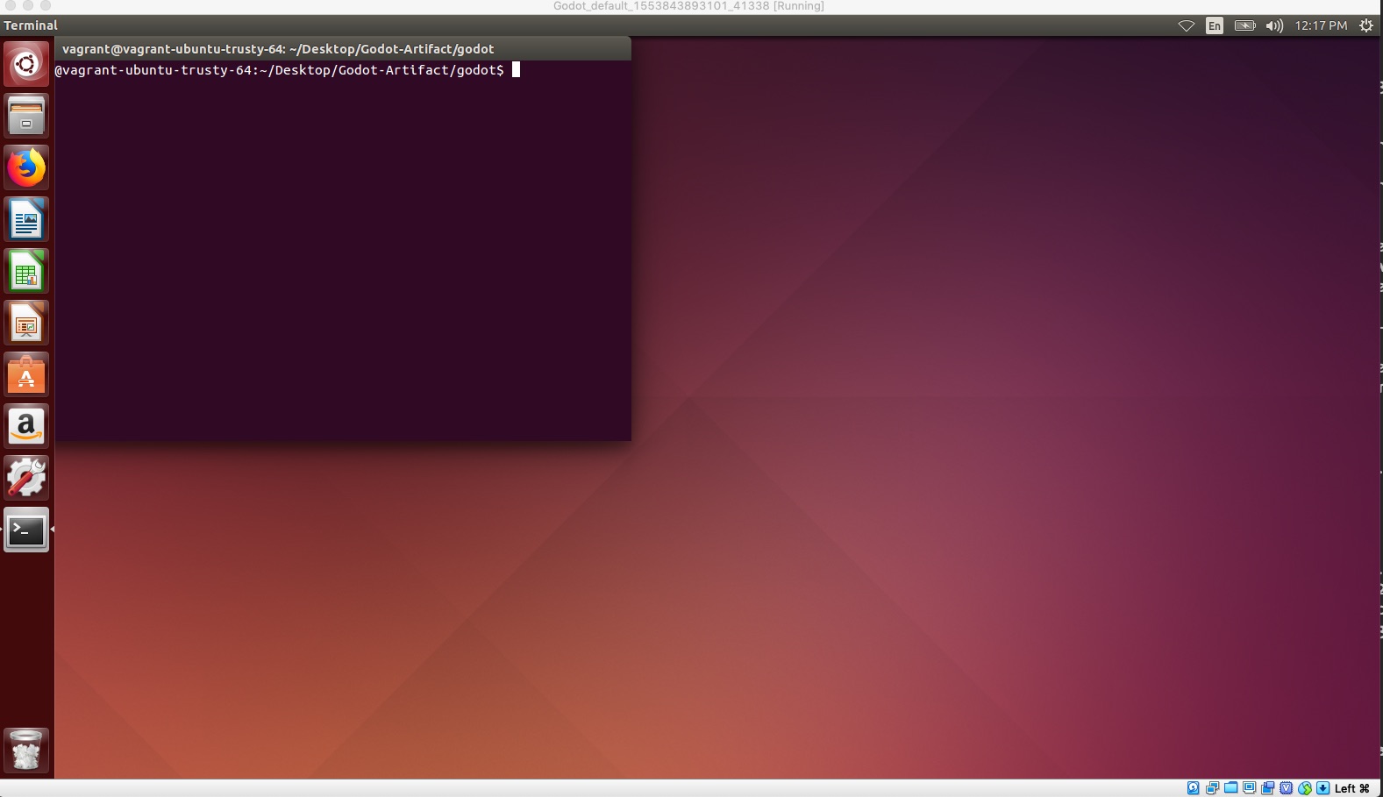Click the VirtualBox keyboard capture arrow icon
This screenshot has width=1383, height=797.
click(1322, 787)
